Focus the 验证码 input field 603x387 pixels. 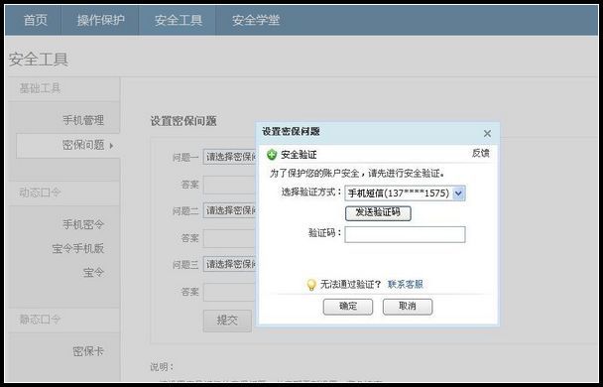point(405,234)
